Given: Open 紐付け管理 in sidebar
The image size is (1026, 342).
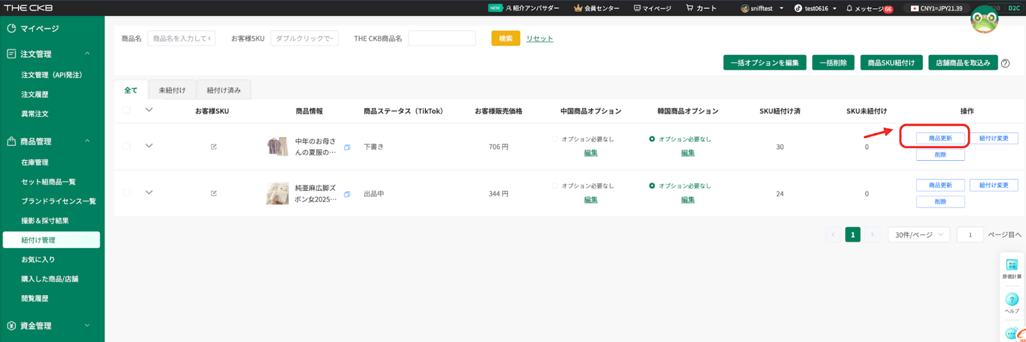Looking at the screenshot, I should coord(51,240).
